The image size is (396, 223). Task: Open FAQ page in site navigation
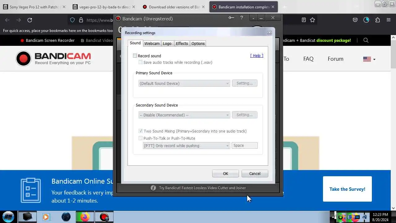(308, 59)
